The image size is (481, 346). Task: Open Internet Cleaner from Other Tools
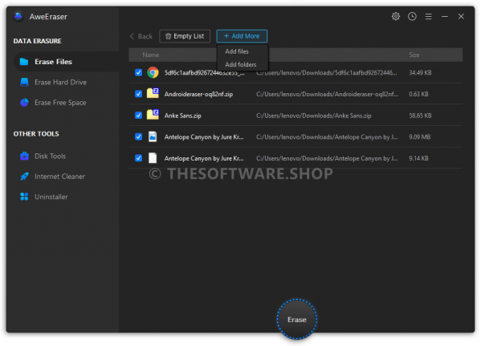(59, 177)
